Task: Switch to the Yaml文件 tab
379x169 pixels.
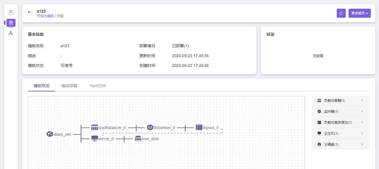Action: pyautogui.click(x=98, y=86)
